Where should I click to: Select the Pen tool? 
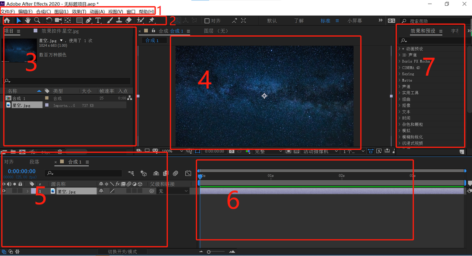[x=89, y=21]
